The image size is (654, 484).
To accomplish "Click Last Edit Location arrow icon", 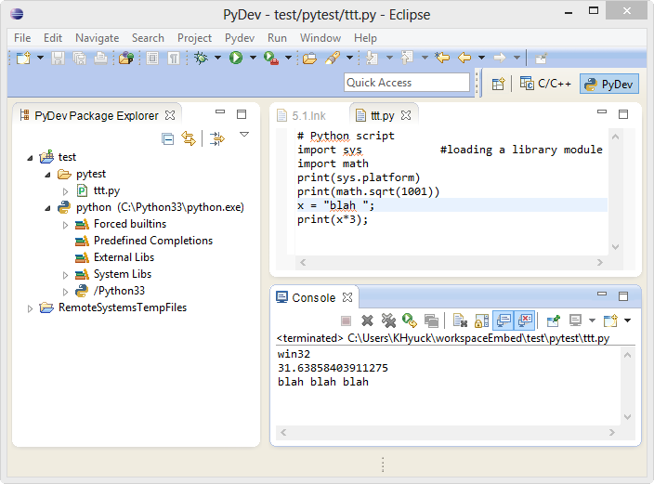I will pyautogui.click(x=442, y=58).
